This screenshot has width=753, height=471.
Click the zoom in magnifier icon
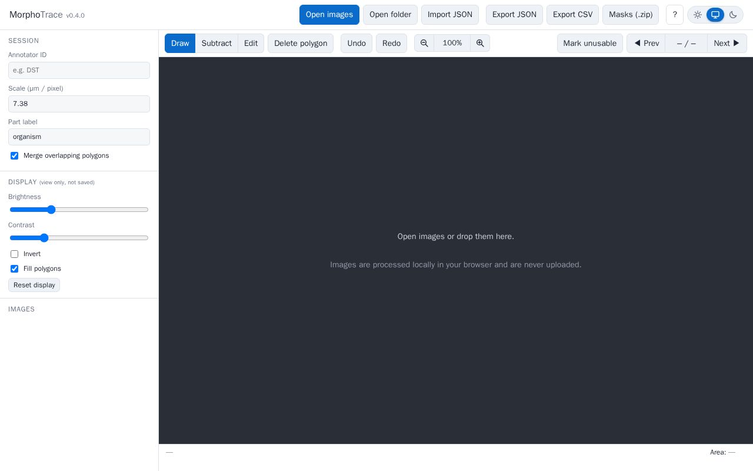coord(480,43)
